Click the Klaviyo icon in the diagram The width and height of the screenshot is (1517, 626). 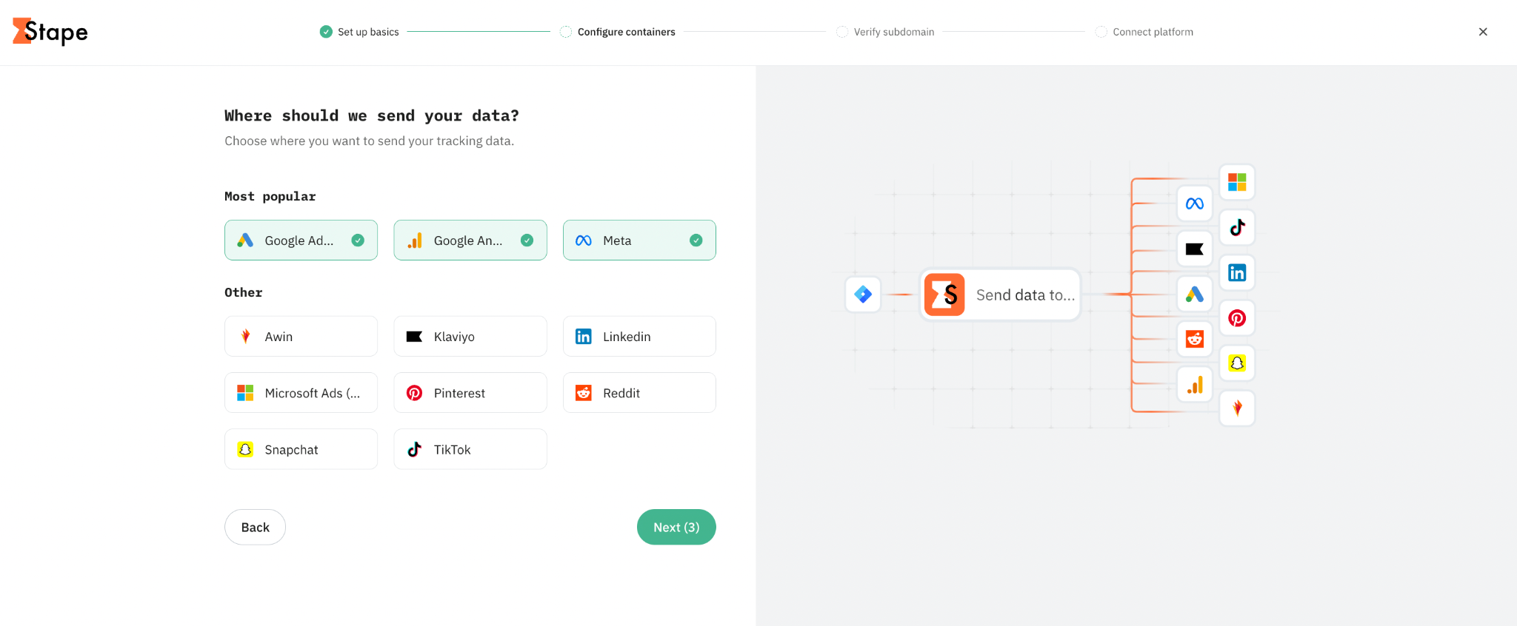coord(1195,249)
